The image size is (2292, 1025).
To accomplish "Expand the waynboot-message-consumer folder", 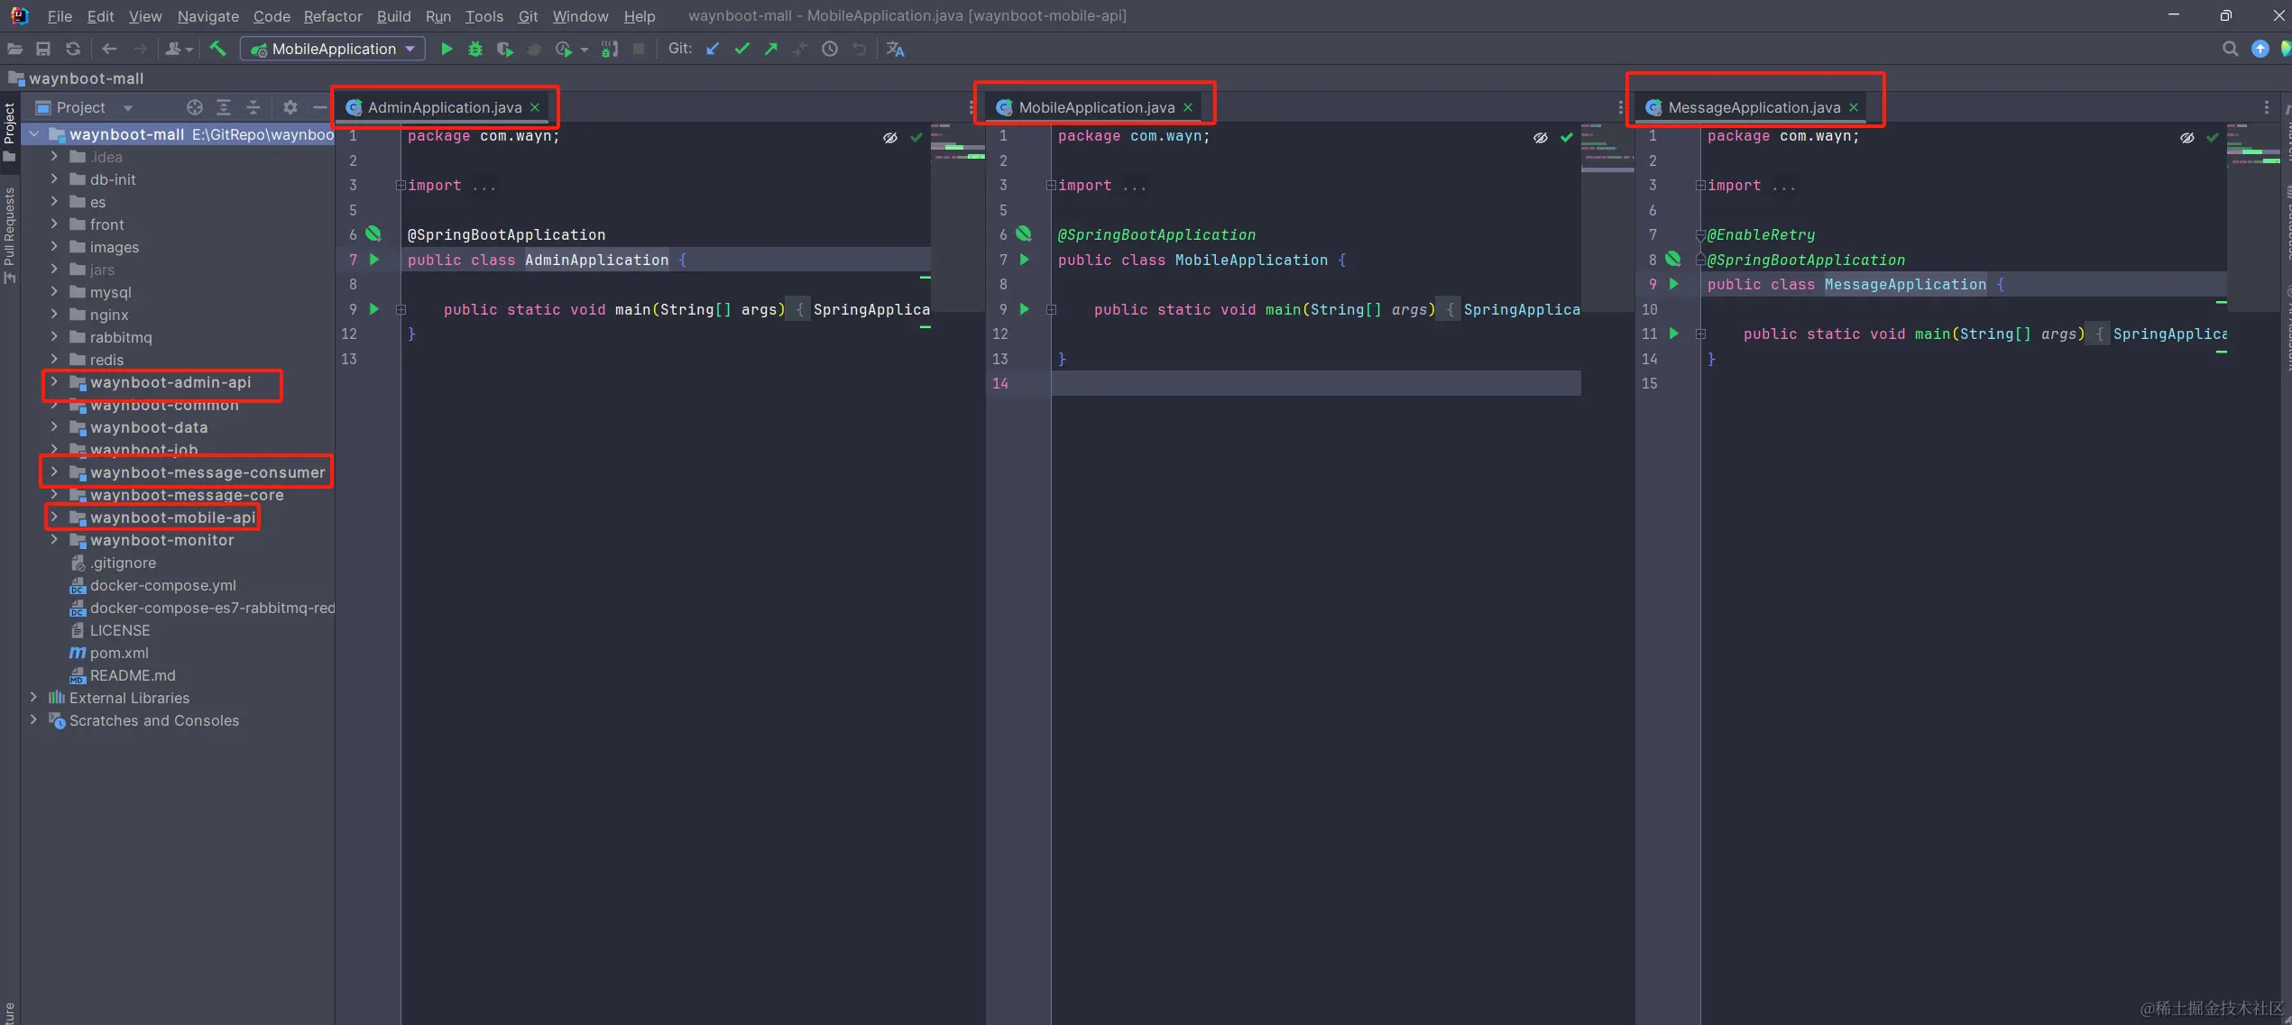I will point(54,471).
